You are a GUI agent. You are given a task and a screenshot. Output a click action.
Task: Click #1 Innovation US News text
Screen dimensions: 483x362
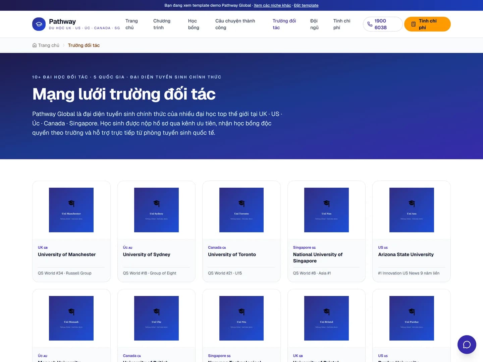point(409,273)
